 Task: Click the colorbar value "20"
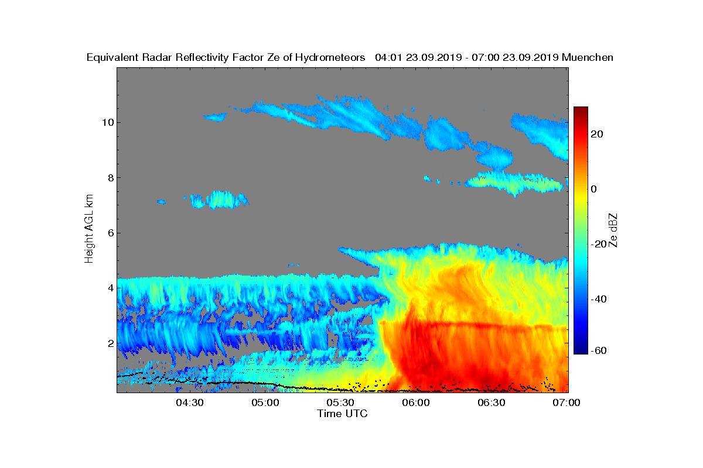point(598,134)
